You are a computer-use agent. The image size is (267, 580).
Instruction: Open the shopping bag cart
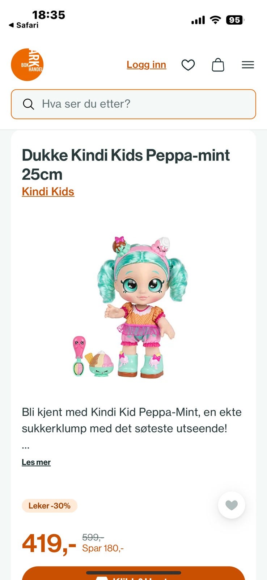(218, 65)
